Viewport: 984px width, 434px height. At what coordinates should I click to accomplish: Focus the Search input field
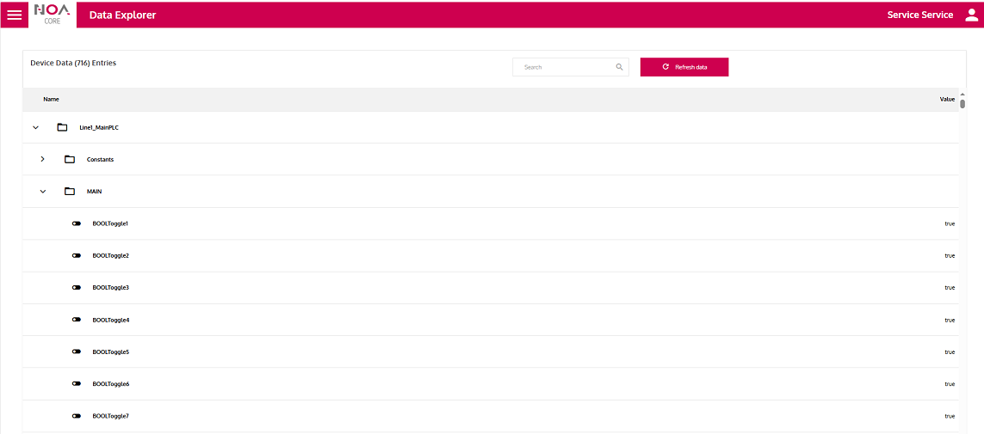[x=571, y=67]
